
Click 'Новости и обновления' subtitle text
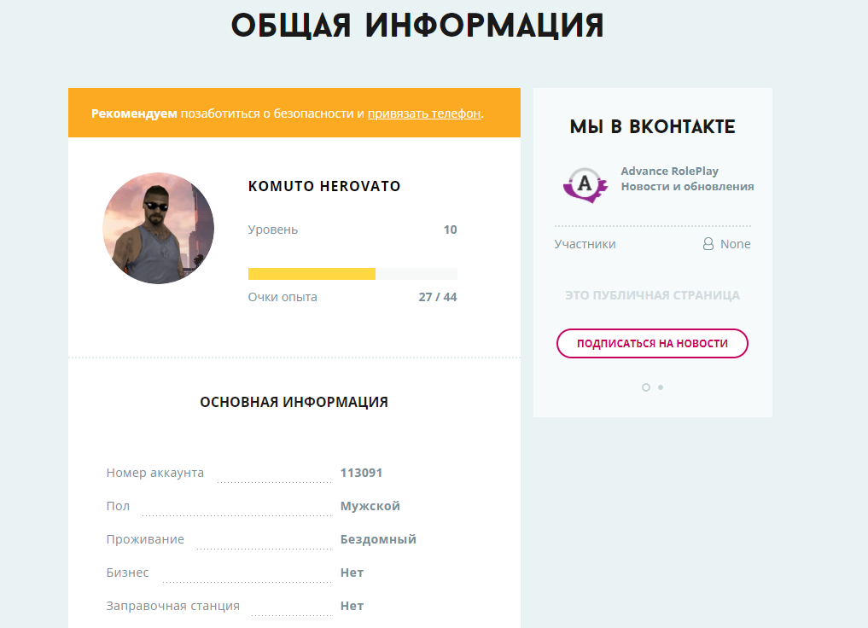(x=687, y=187)
